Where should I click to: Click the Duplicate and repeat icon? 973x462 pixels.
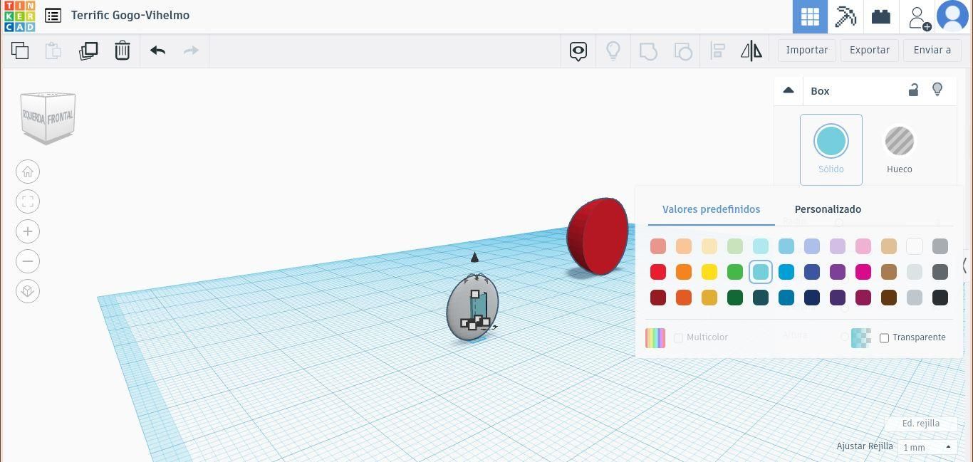pos(88,51)
